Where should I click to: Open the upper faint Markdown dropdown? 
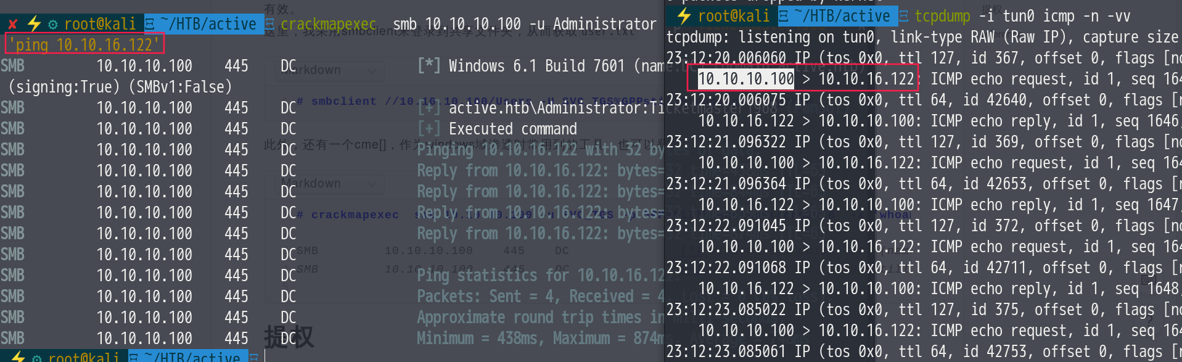pos(330,71)
